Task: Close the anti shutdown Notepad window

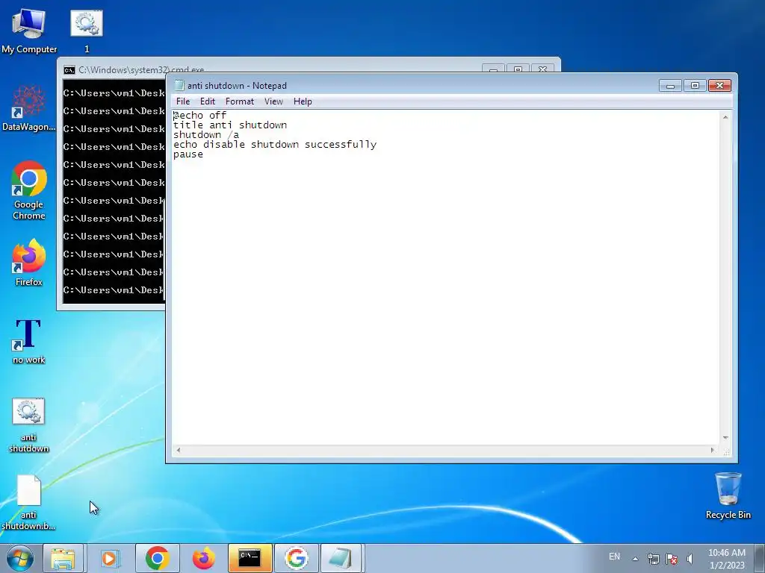Action: tap(719, 86)
